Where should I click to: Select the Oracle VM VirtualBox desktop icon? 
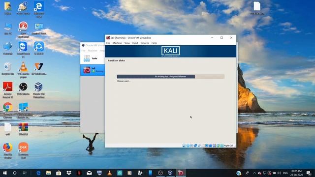(x=39, y=90)
